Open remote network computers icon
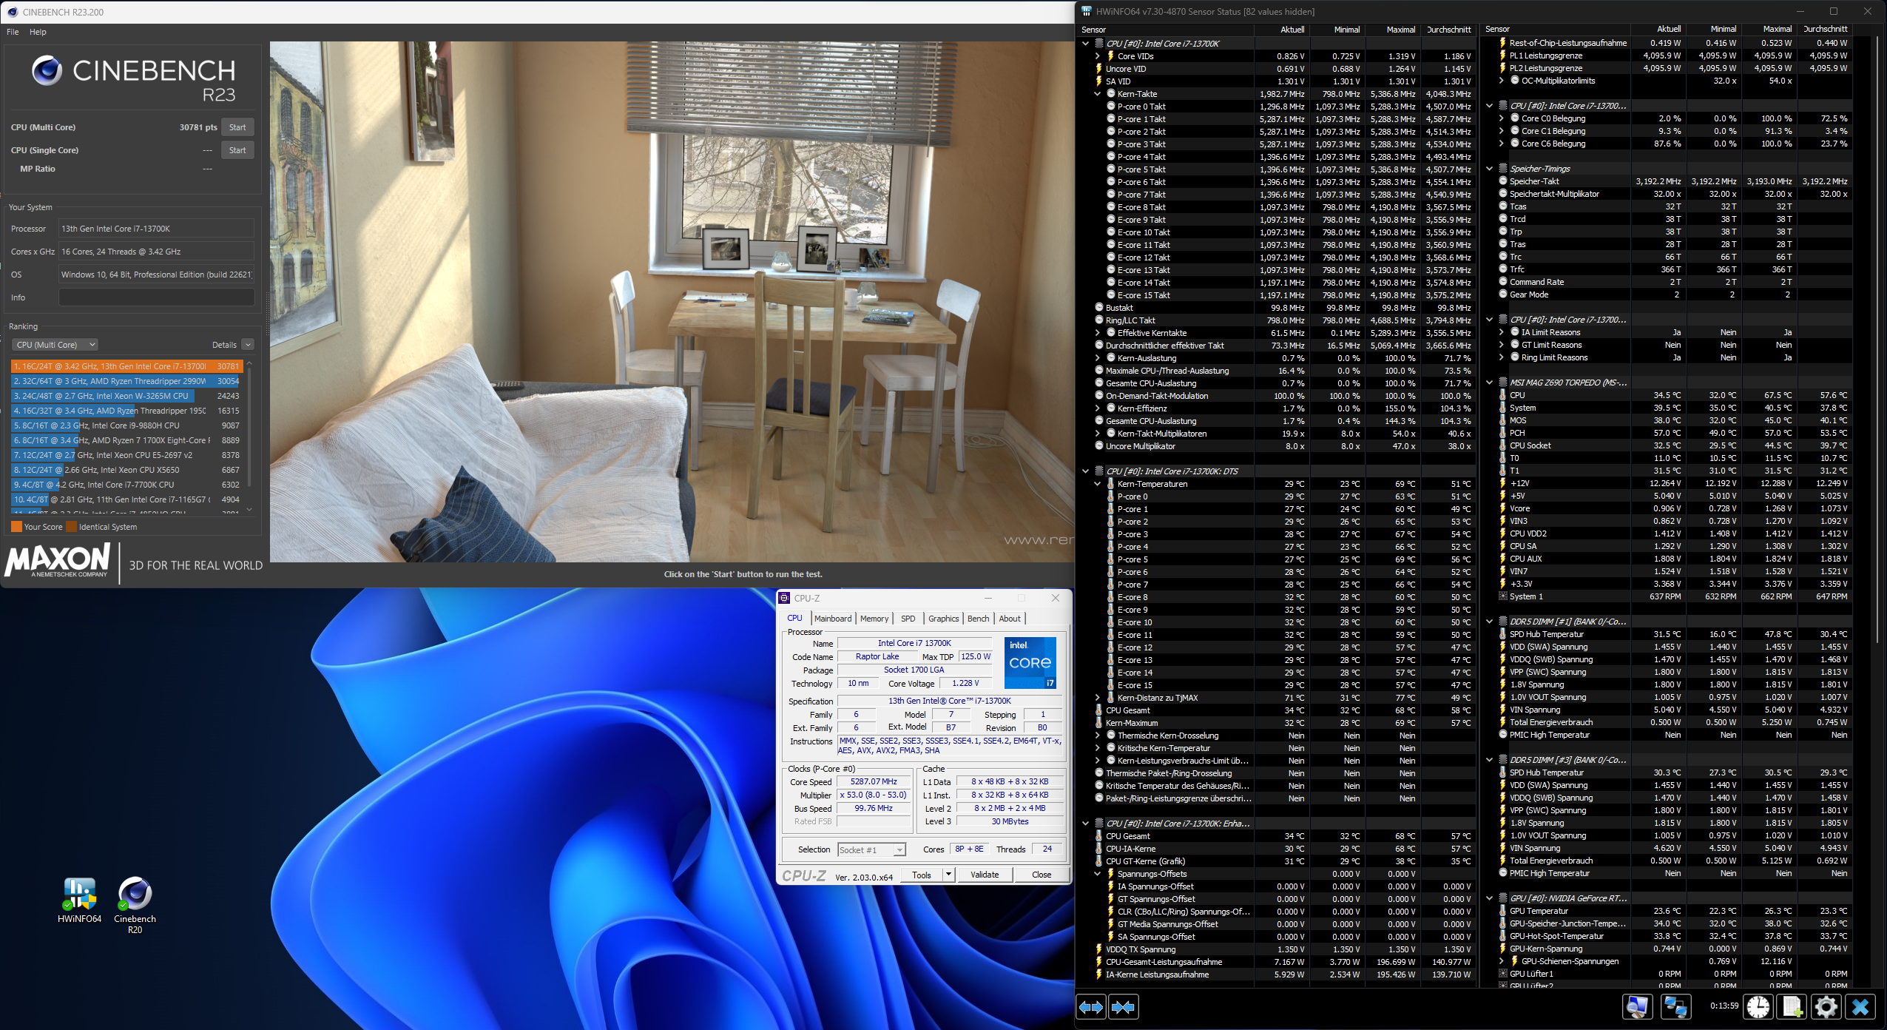Viewport: 1887px width, 1030px height. [x=1675, y=1007]
